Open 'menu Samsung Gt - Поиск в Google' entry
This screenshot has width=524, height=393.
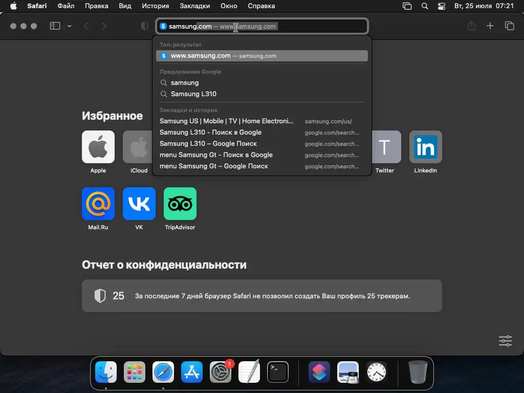tap(262, 155)
